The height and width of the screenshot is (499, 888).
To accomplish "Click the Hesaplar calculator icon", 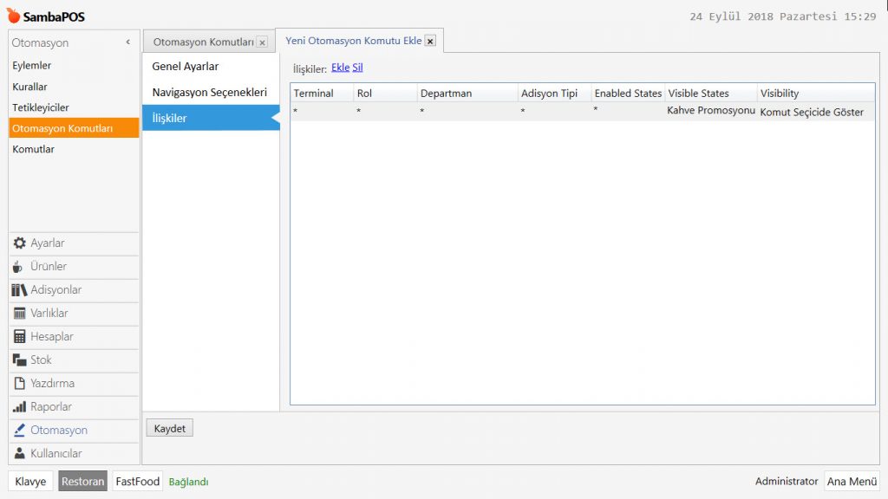I will click(20, 337).
